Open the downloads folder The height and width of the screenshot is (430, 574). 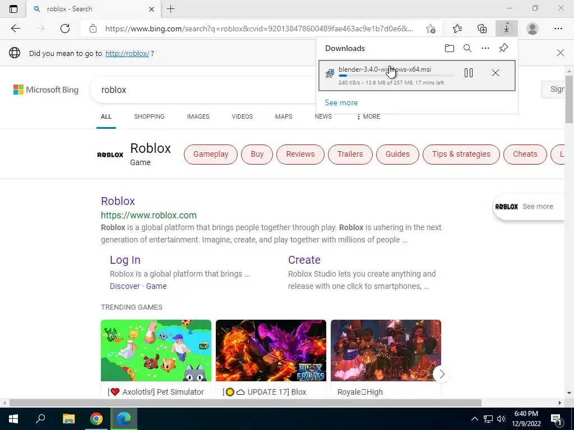click(450, 48)
